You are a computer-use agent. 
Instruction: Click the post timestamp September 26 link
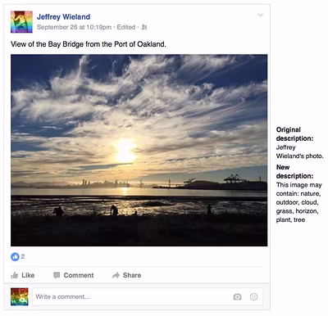coord(74,27)
